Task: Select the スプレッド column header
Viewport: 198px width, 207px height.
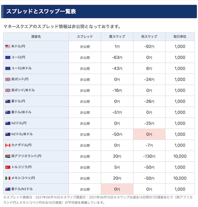Action: 85,37
